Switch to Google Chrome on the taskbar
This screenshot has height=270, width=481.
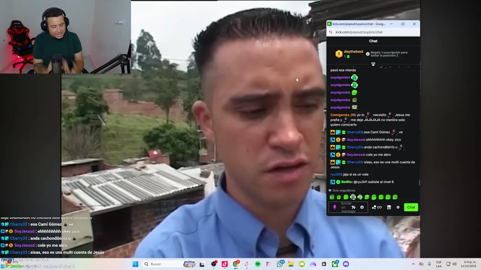coord(236,264)
